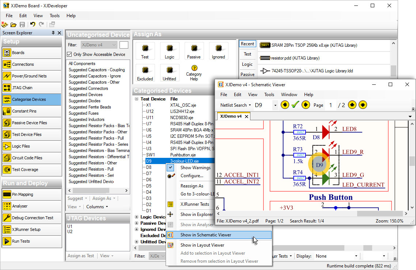Open the Run Tests screen
Screen dimensions: 416x270
[x=32, y=241]
